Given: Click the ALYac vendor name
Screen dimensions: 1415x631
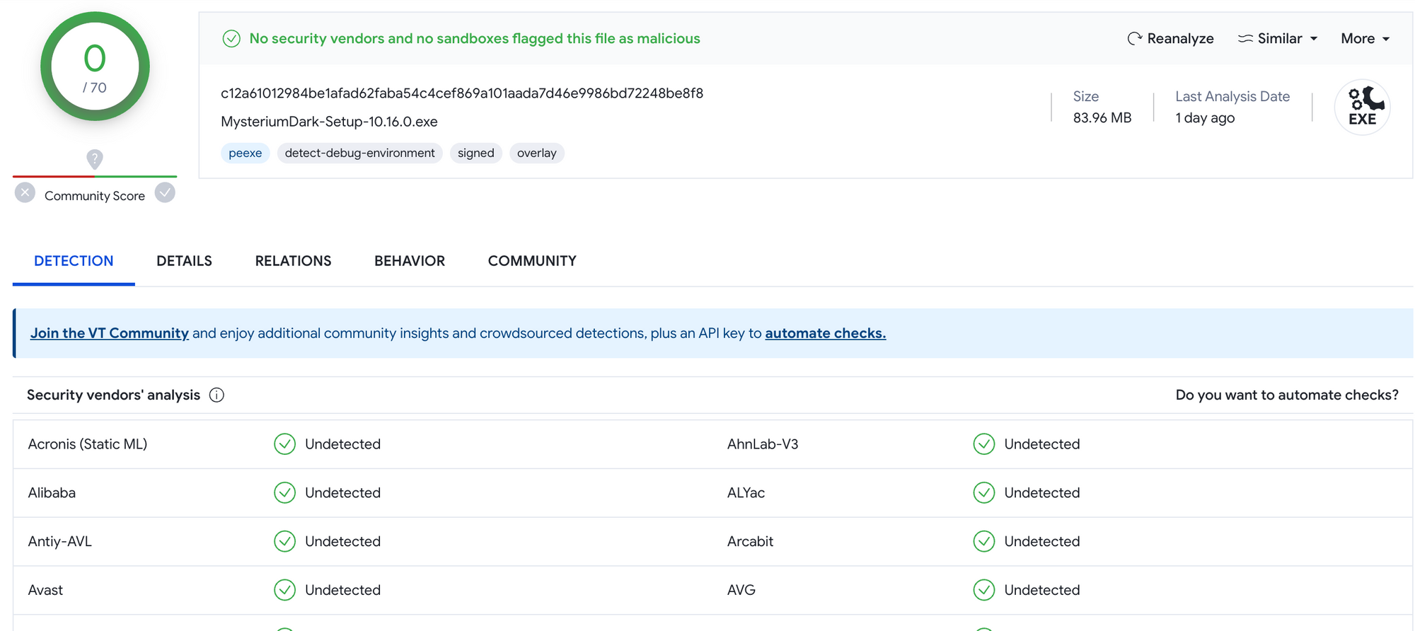Looking at the screenshot, I should 746,492.
